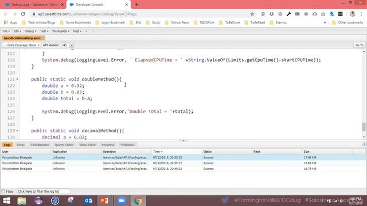367x206 pixels.
Task: Click the cloud extension icon
Action: (315, 14)
